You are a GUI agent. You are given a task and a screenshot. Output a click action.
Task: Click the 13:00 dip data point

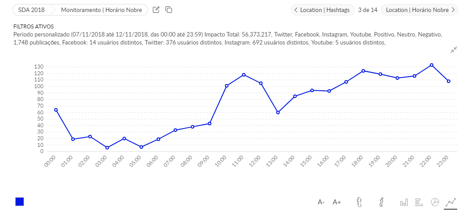point(278,113)
